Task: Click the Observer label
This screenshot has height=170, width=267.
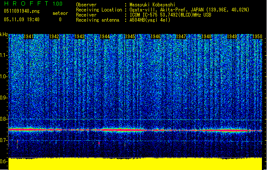Action: 86,5
